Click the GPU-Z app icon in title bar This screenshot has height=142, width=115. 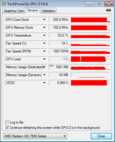[x=4, y=4]
